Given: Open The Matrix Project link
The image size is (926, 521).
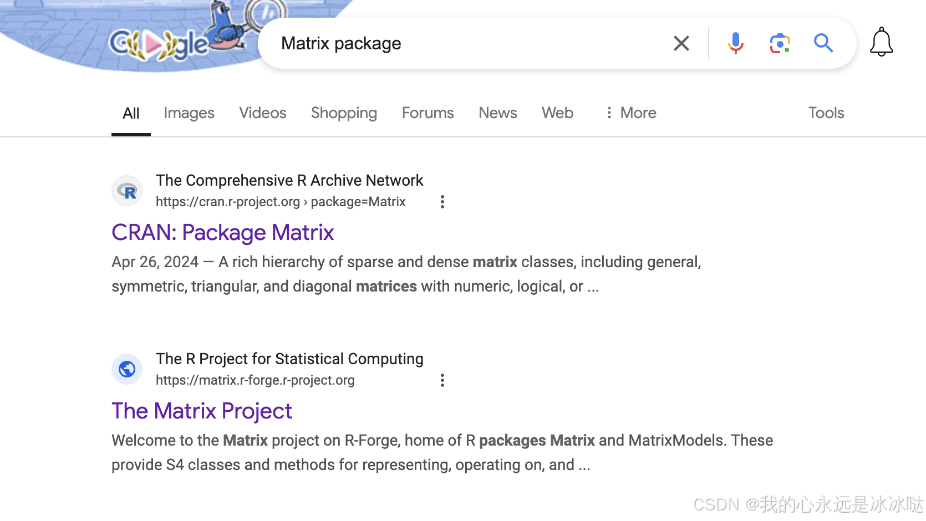Looking at the screenshot, I should tap(202, 411).
